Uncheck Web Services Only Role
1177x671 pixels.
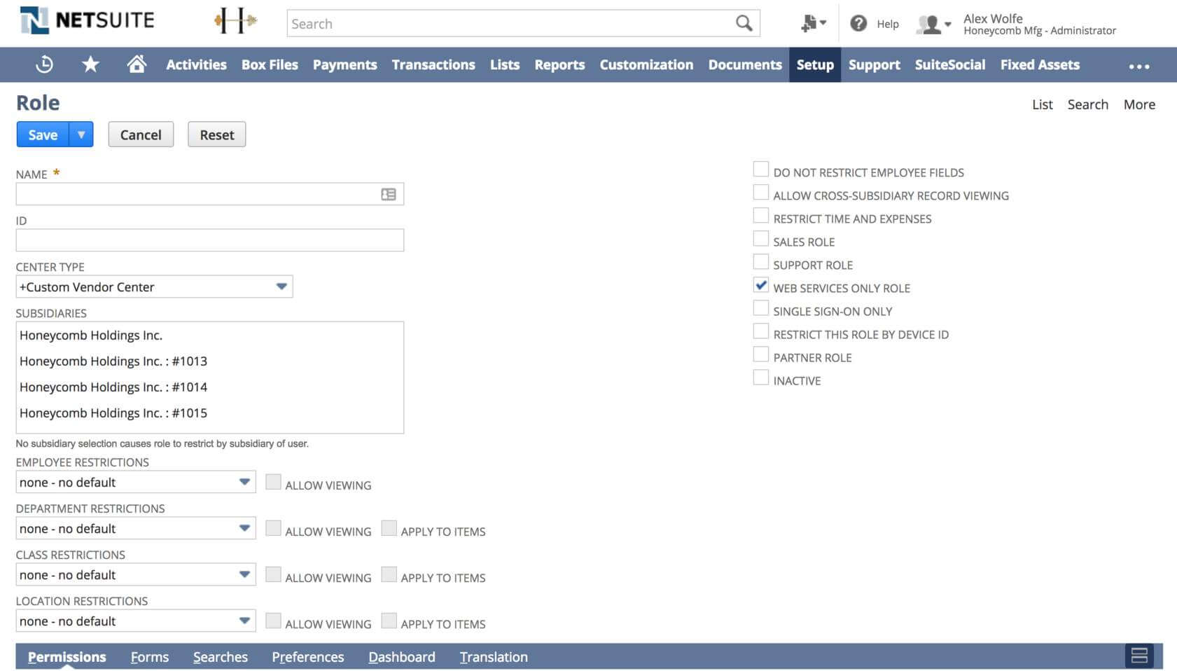point(761,285)
